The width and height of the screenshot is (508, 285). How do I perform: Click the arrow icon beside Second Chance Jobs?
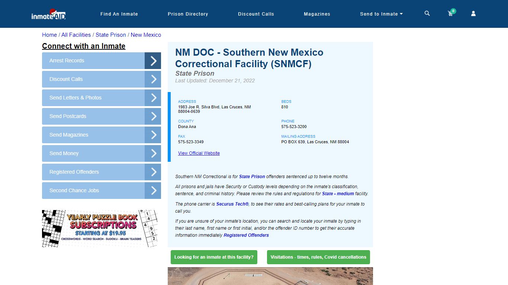pyautogui.click(x=153, y=190)
